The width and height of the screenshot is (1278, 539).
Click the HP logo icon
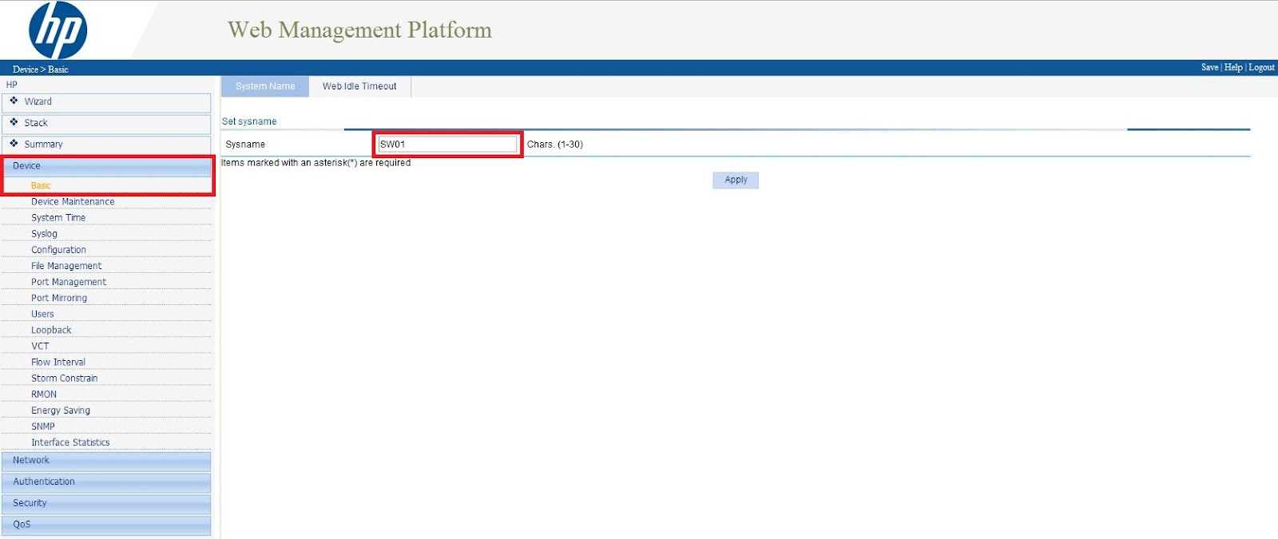[58, 30]
